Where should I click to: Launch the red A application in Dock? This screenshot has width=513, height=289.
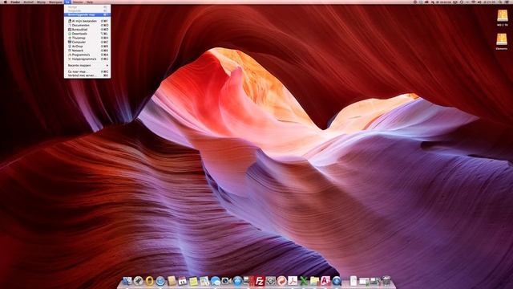click(325, 281)
